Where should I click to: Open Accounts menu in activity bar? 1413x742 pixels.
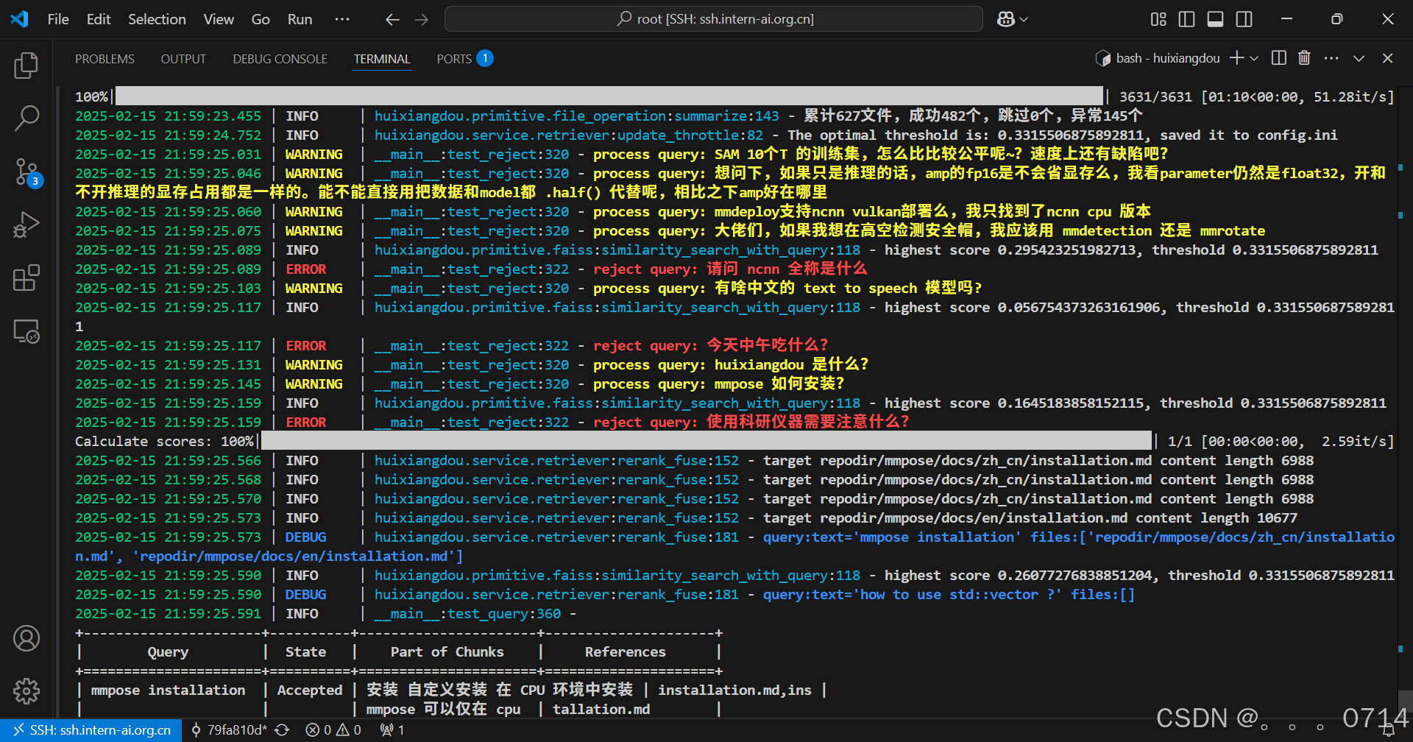[x=26, y=638]
